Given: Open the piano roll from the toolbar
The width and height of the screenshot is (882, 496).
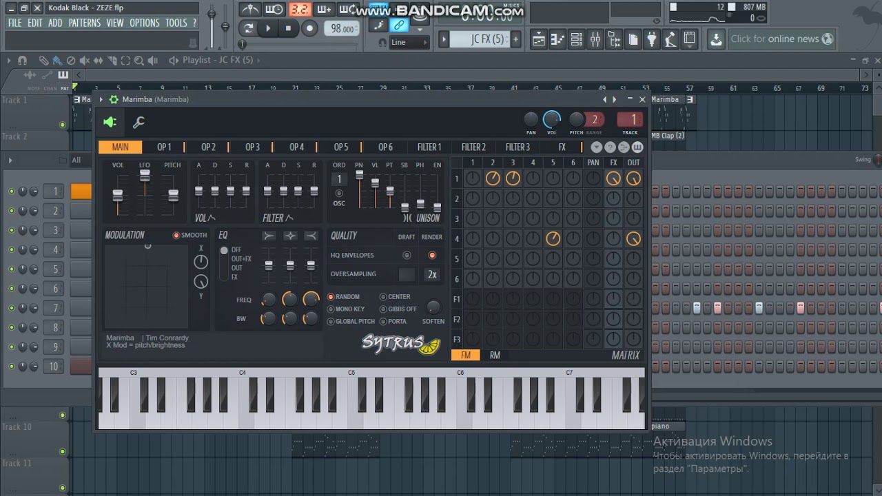Looking at the screenshot, I should (x=557, y=39).
